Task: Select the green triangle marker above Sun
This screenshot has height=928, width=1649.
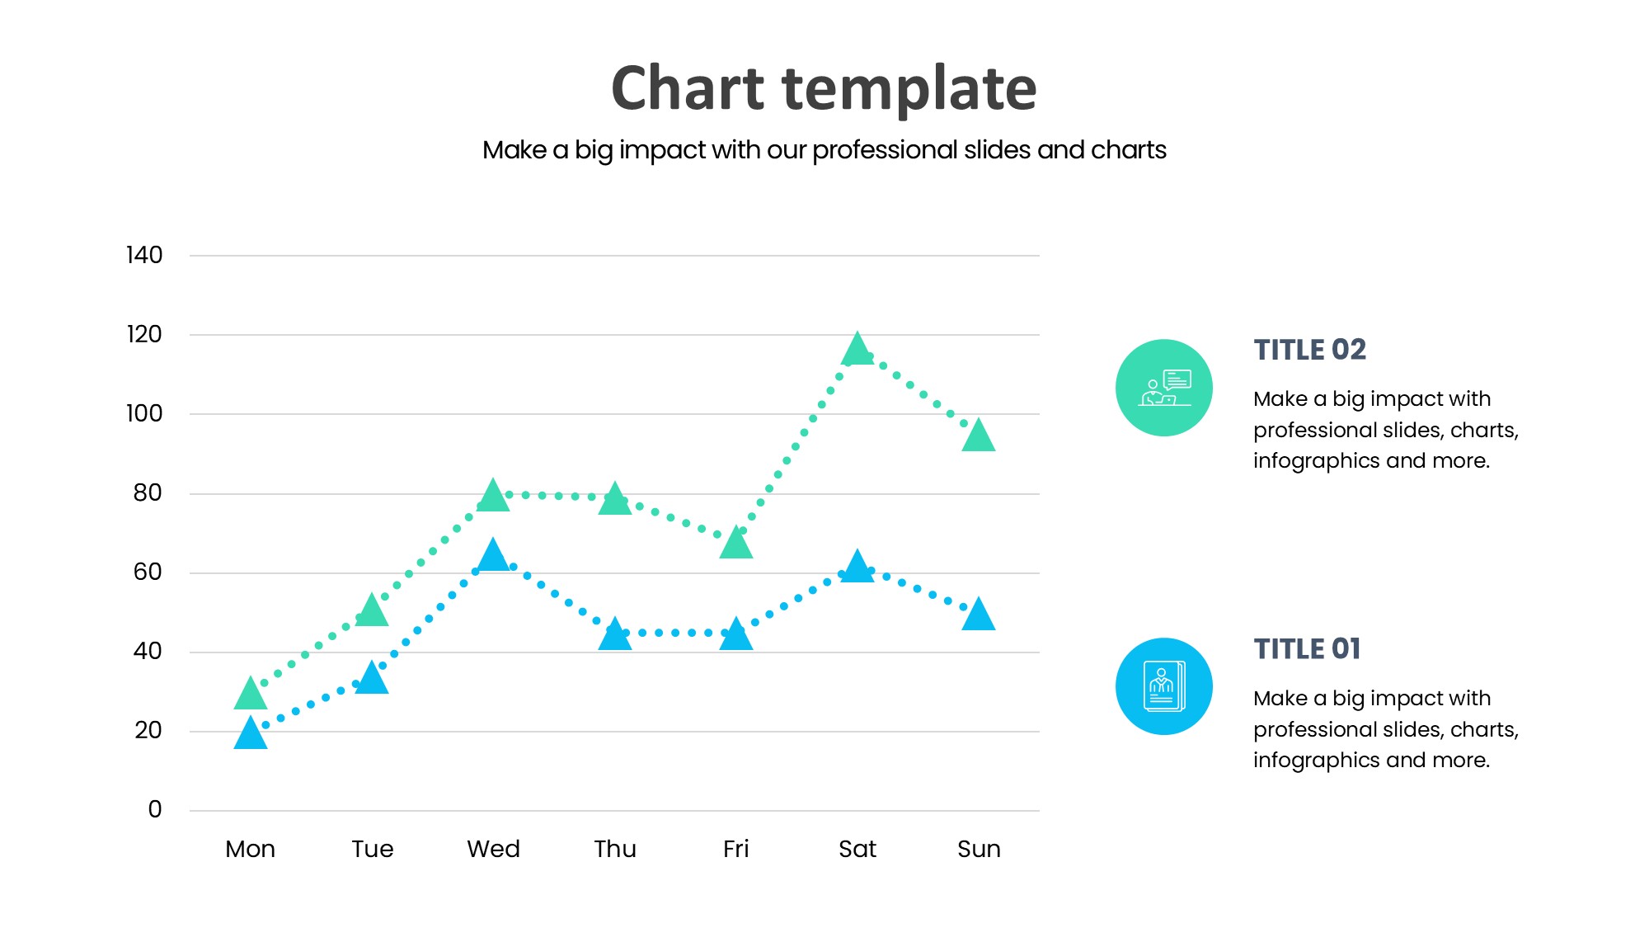Action: [979, 436]
